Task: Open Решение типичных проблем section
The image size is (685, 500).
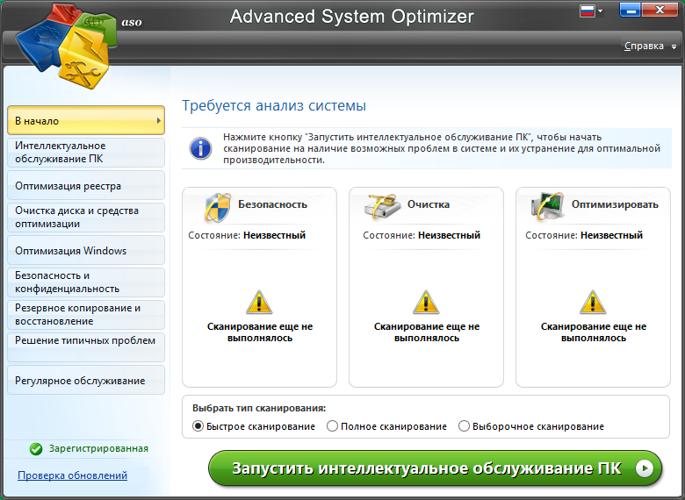Action: point(86,347)
